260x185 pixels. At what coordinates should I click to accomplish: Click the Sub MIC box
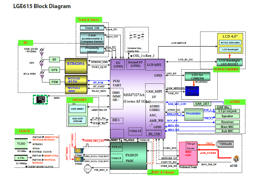pyautogui.click(x=227, y=131)
